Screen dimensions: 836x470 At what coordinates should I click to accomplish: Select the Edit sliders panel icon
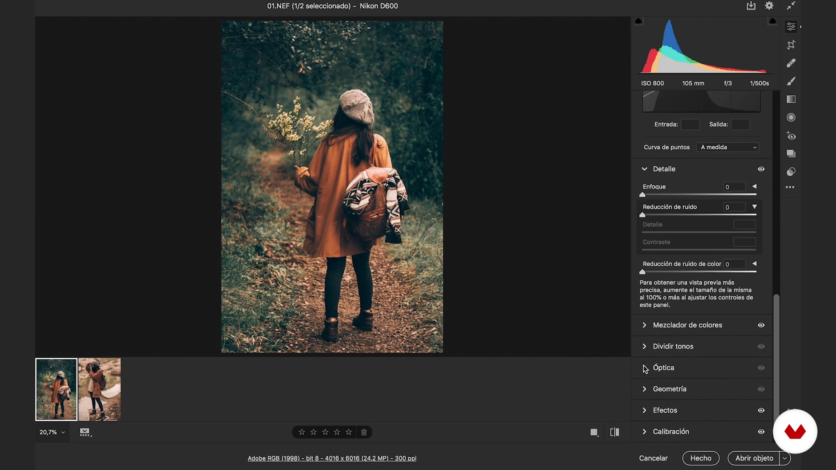[x=791, y=27]
